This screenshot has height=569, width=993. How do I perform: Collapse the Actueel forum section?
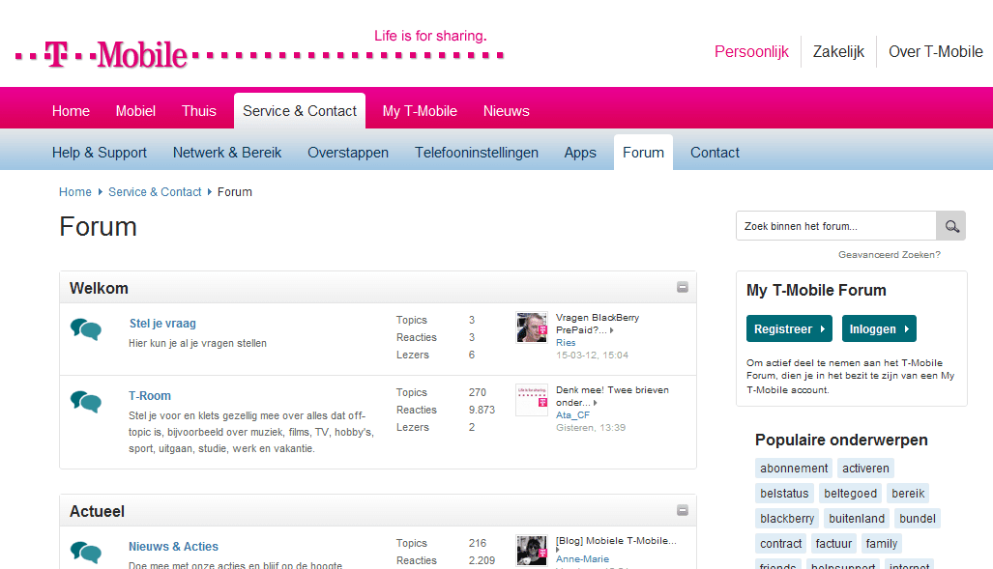pyautogui.click(x=682, y=510)
